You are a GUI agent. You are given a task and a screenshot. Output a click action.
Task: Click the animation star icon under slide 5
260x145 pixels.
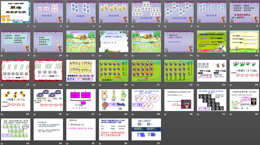(133, 26)
